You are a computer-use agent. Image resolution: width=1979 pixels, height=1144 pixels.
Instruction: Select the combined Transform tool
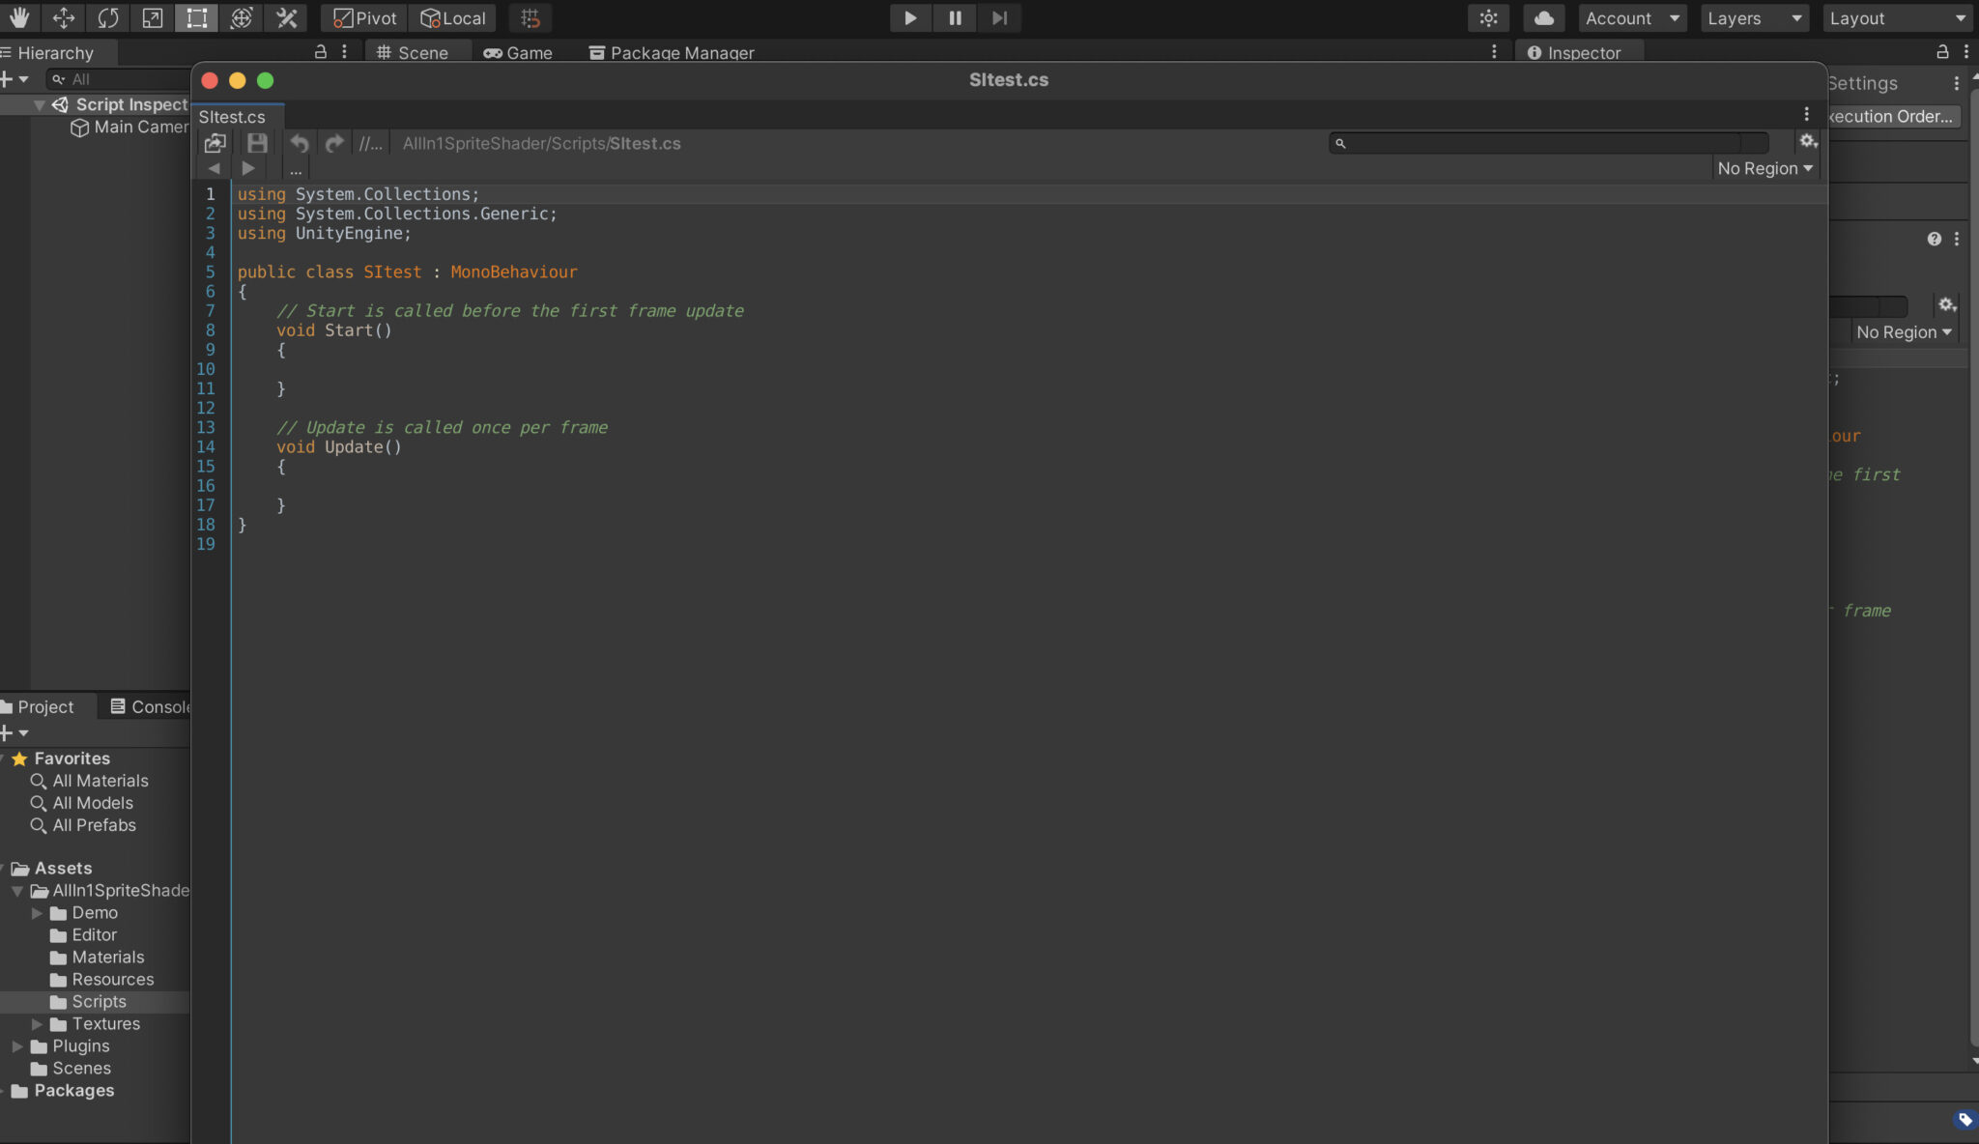242,17
